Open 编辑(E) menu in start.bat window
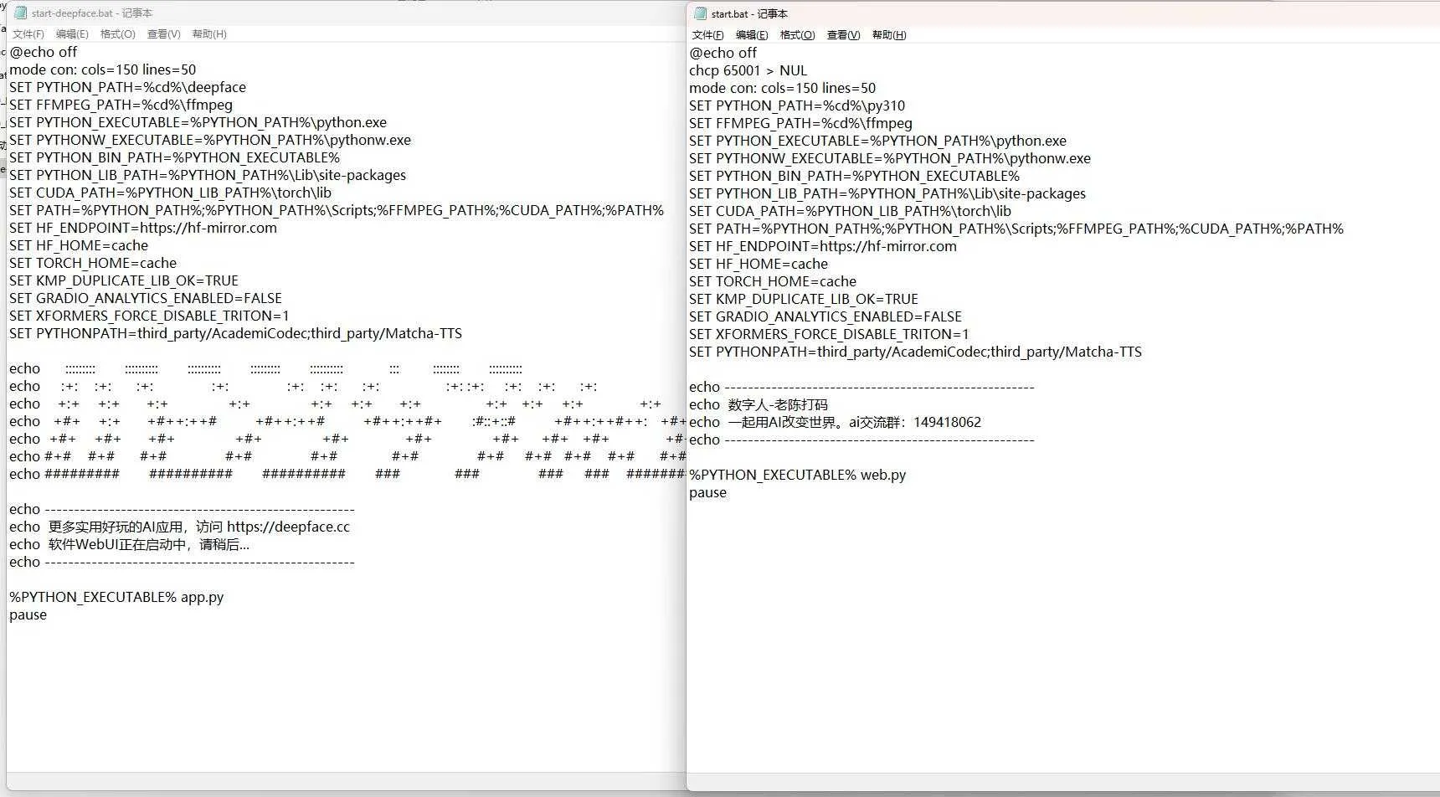 coord(752,35)
